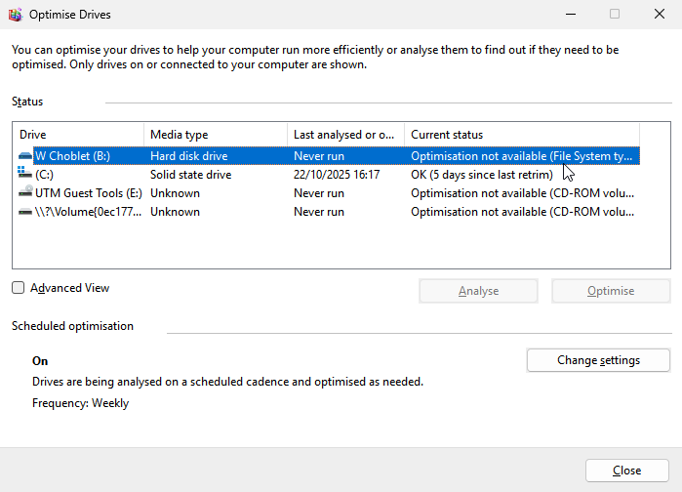Open Change settings for scheduled optimisation
This screenshot has width=682, height=492.
point(598,360)
